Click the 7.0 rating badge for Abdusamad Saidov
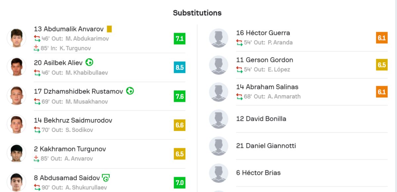Viewport: 397px width, 192px height. tap(180, 182)
